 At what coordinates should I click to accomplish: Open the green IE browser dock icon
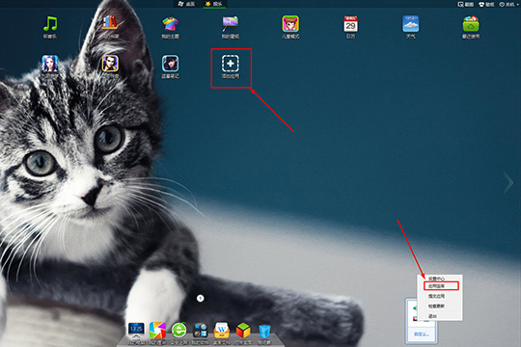coord(179,331)
